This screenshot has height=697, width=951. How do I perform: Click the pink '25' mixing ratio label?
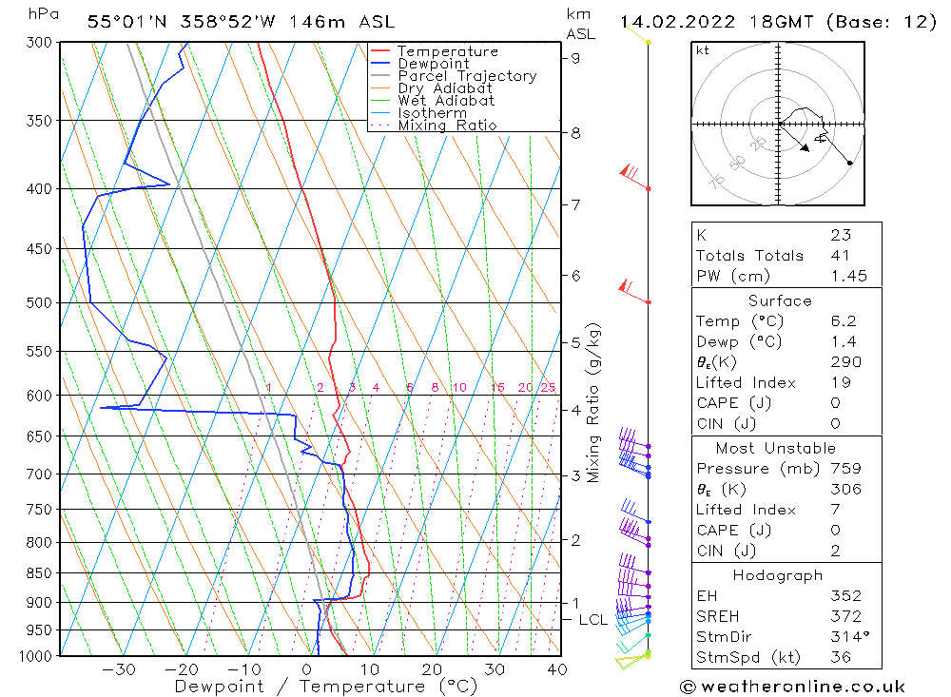tap(548, 387)
